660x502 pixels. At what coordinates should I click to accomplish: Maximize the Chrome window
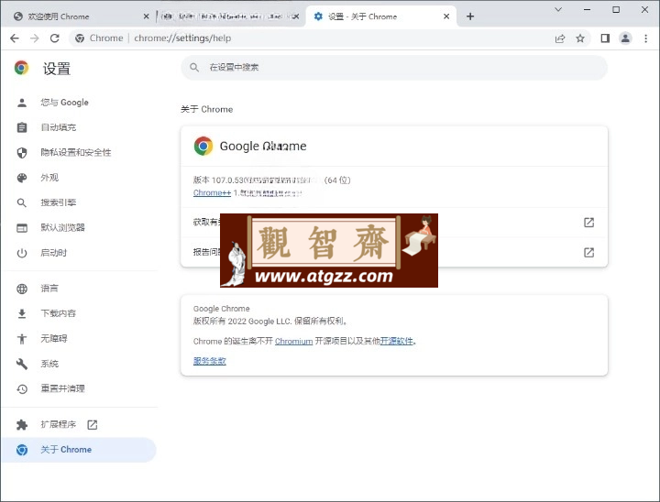point(616,10)
